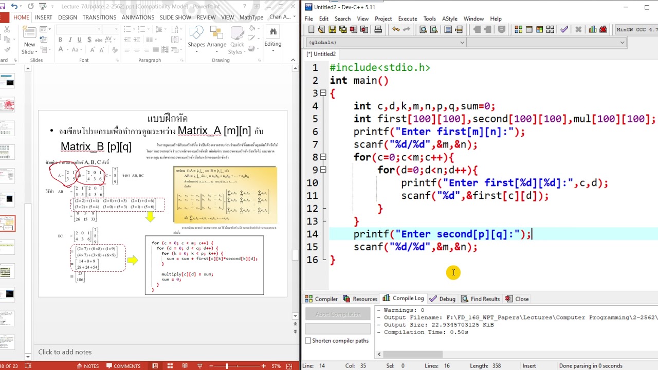Toggle Shorten compiler paths checkbox
This screenshot has height=370, width=658.
308,341
